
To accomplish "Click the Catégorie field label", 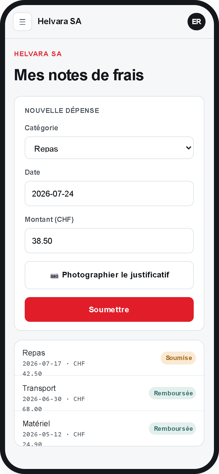I will point(41,128).
